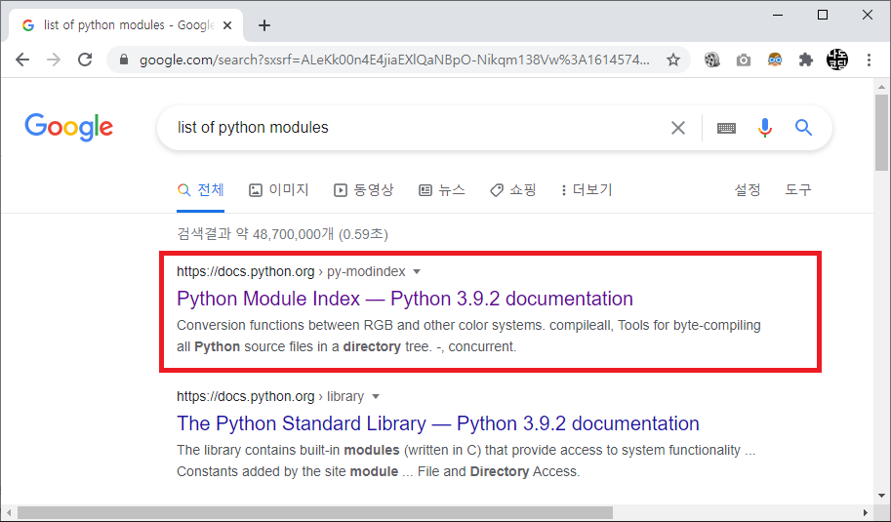The height and width of the screenshot is (522, 891).
Task: Click the snippet starting 'Conversion functions between RGB'
Action: [x=468, y=337]
